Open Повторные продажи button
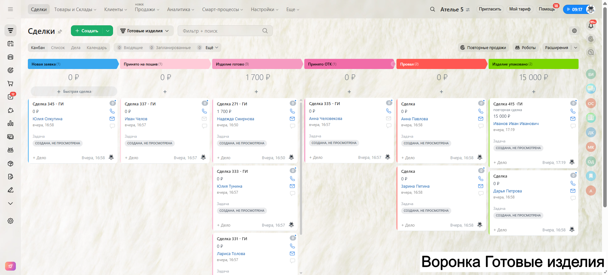Image resolution: width=608 pixels, height=275 pixels. tap(483, 47)
